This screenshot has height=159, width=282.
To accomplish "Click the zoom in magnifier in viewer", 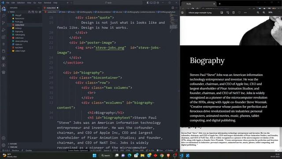I will coord(264,13).
